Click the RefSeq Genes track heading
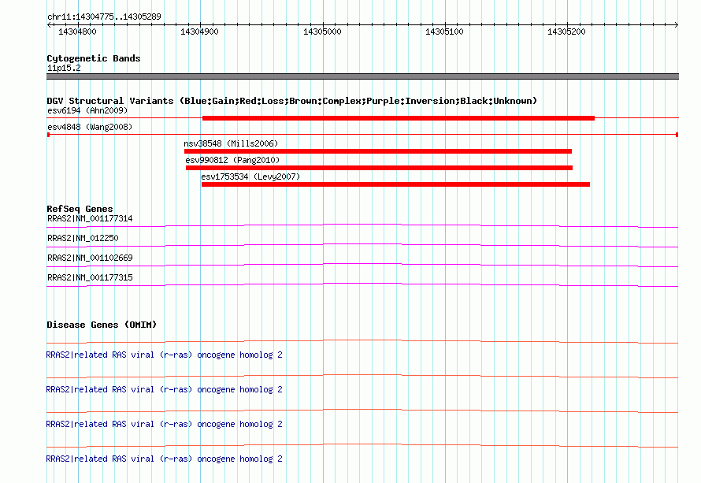 pyautogui.click(x=80, y=209)
